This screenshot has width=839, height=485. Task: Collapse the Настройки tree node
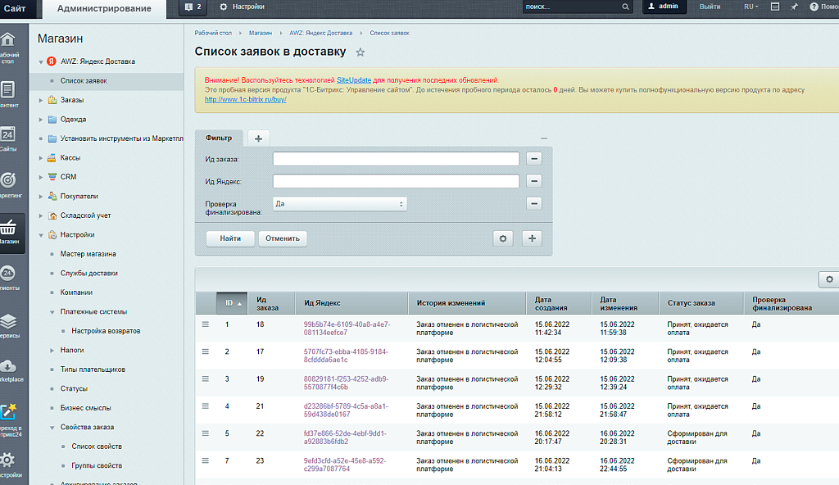pos(42,235)
